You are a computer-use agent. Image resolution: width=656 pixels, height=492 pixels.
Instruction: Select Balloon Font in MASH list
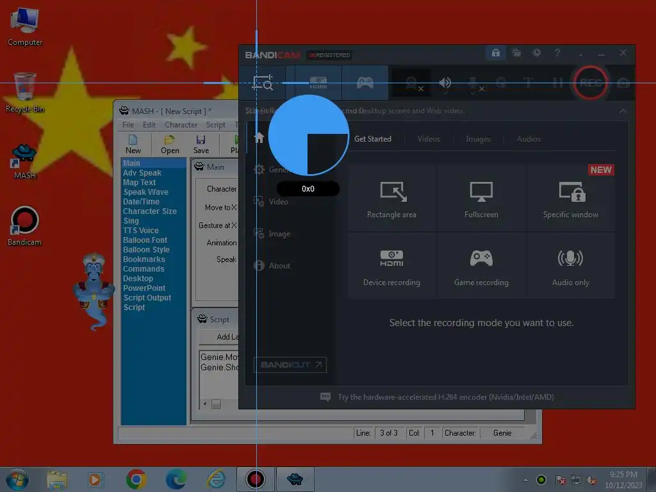click(x=145, y=240)
